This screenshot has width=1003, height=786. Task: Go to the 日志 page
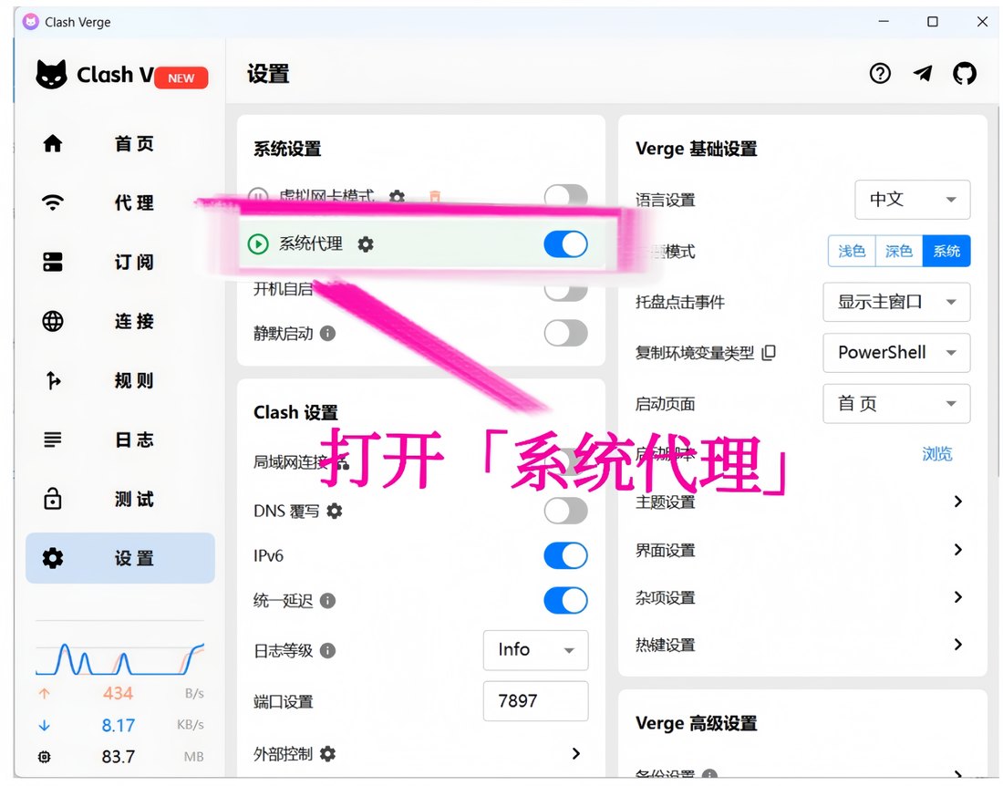point(120,440)
